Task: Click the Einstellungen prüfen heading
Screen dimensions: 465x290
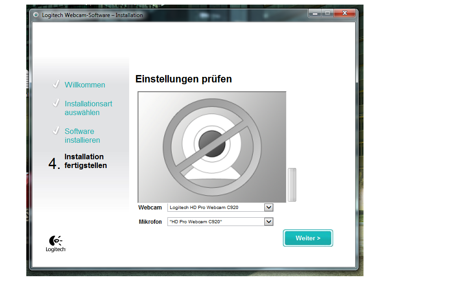Action: click(x=184, y=79)
